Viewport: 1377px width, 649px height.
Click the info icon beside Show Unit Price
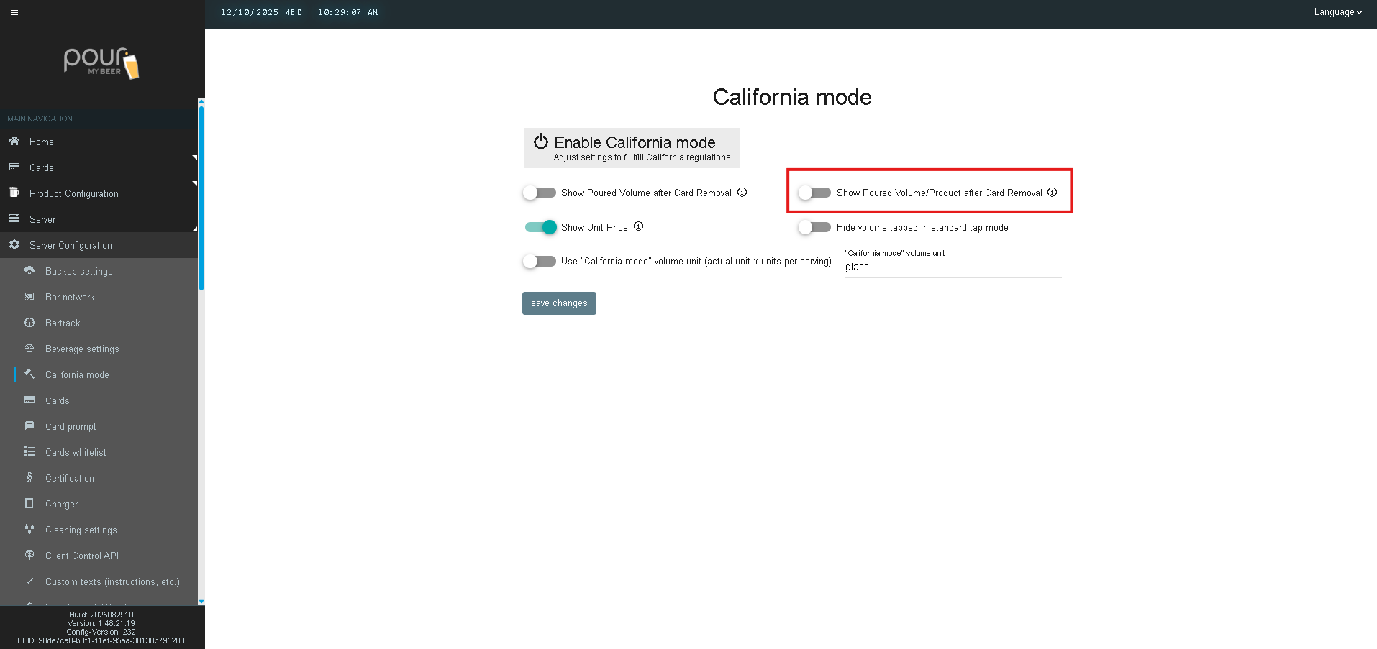[x=638, y=226]
